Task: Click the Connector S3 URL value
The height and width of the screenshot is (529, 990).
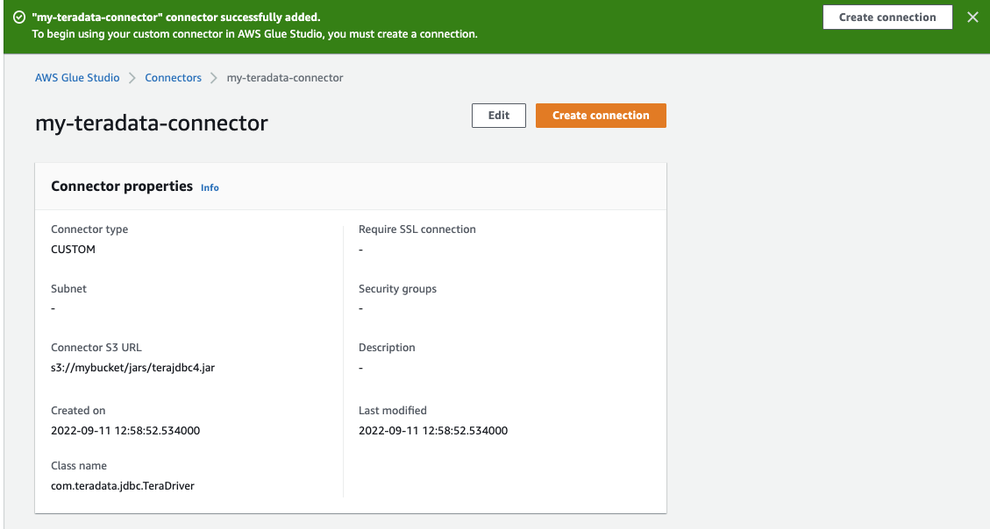Action: click(x=133, y=368)
